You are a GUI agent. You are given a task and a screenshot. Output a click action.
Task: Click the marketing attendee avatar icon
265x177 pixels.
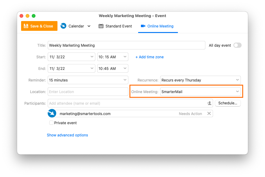(x=52, y=113)
